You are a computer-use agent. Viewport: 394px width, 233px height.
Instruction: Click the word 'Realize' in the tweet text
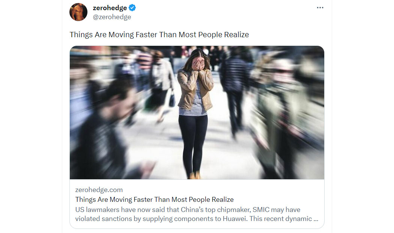pyautogui.click(x=236, y=35)
